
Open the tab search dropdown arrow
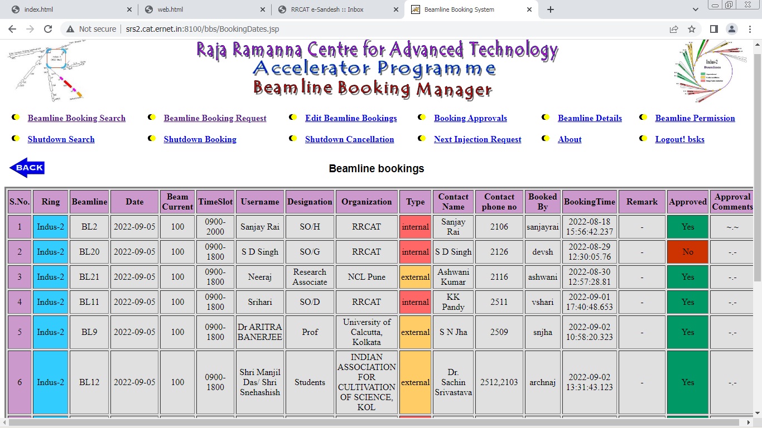[695, 9]
